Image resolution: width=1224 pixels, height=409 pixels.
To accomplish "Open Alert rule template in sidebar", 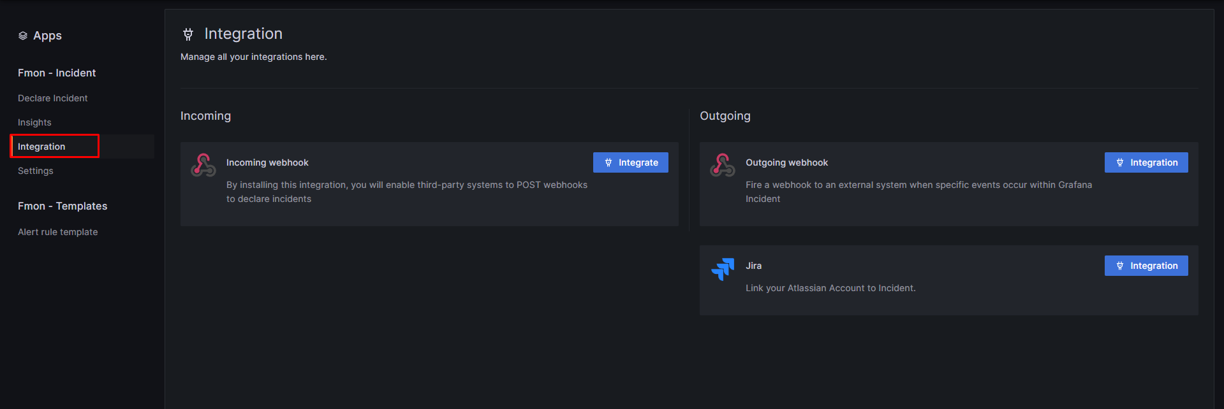I will pos(58,232).
